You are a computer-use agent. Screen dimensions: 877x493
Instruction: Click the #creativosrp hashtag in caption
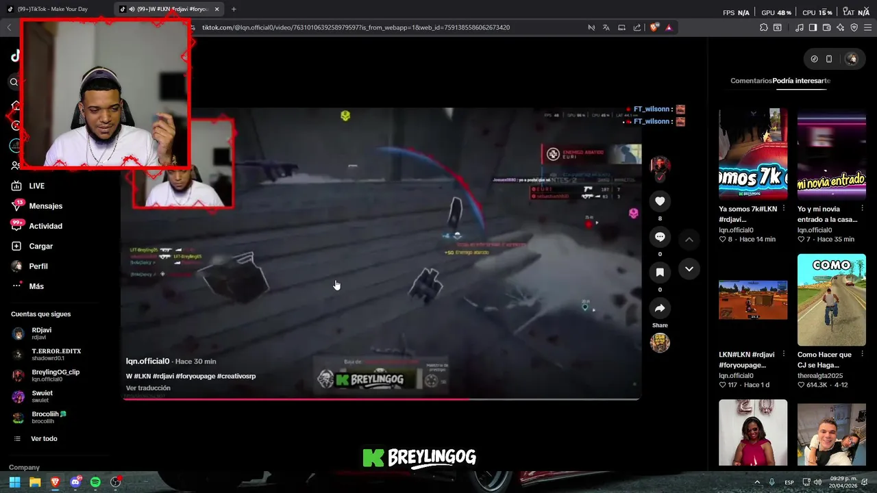click(x=236, y=376)
